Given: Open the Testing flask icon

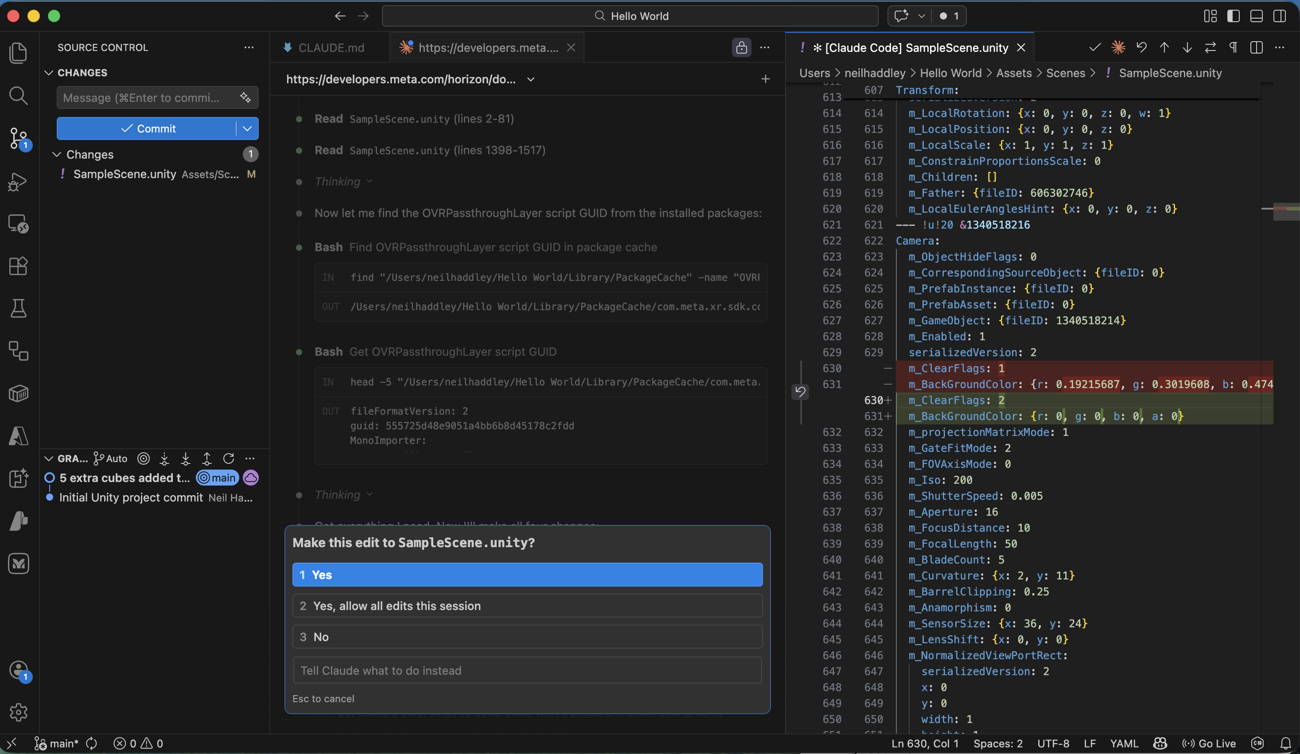Looking at the screenshot, I should (x=19, y=308).
